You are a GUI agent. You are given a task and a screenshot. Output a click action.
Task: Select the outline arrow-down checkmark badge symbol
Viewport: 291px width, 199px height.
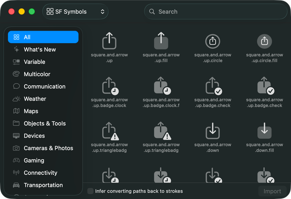(x=213, y=175)
